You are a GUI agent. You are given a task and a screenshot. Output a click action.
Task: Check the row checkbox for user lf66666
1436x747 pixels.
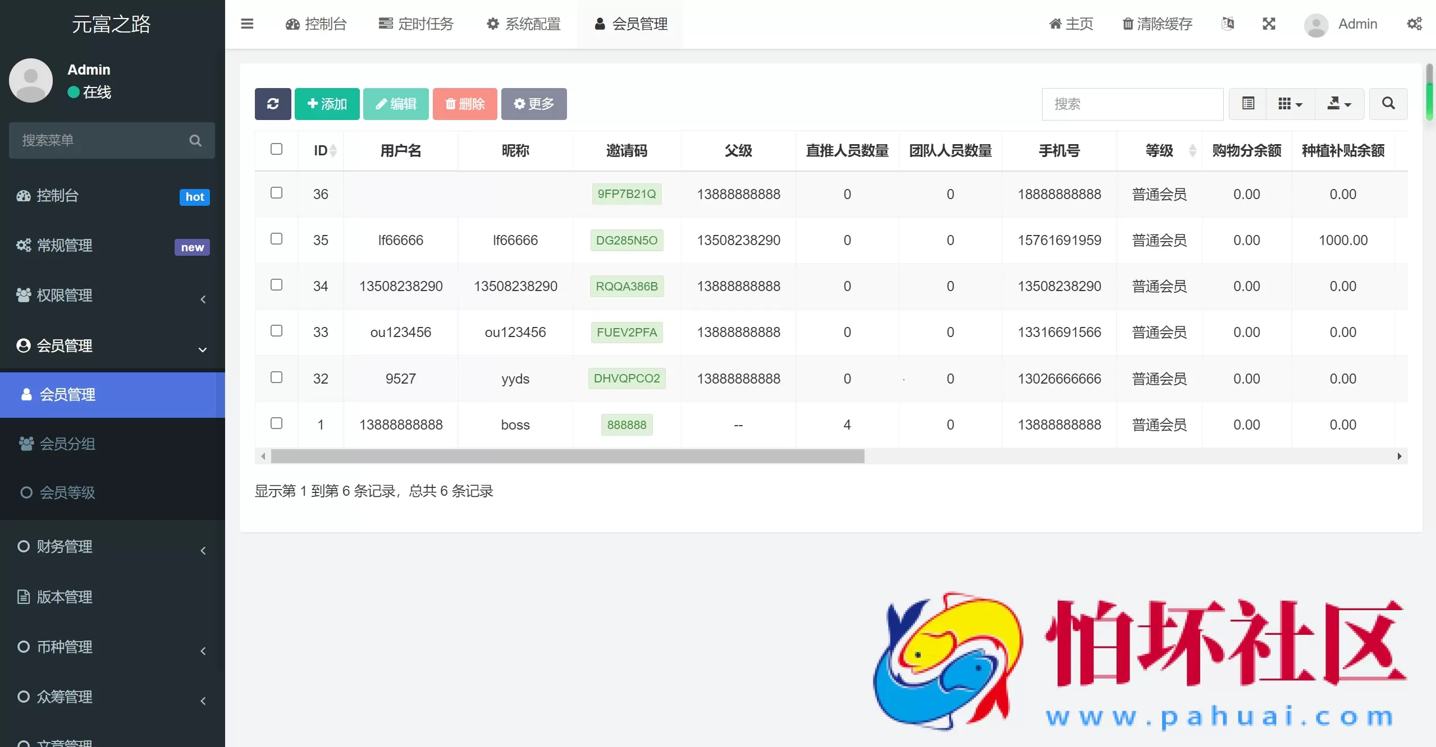[276, 238]
